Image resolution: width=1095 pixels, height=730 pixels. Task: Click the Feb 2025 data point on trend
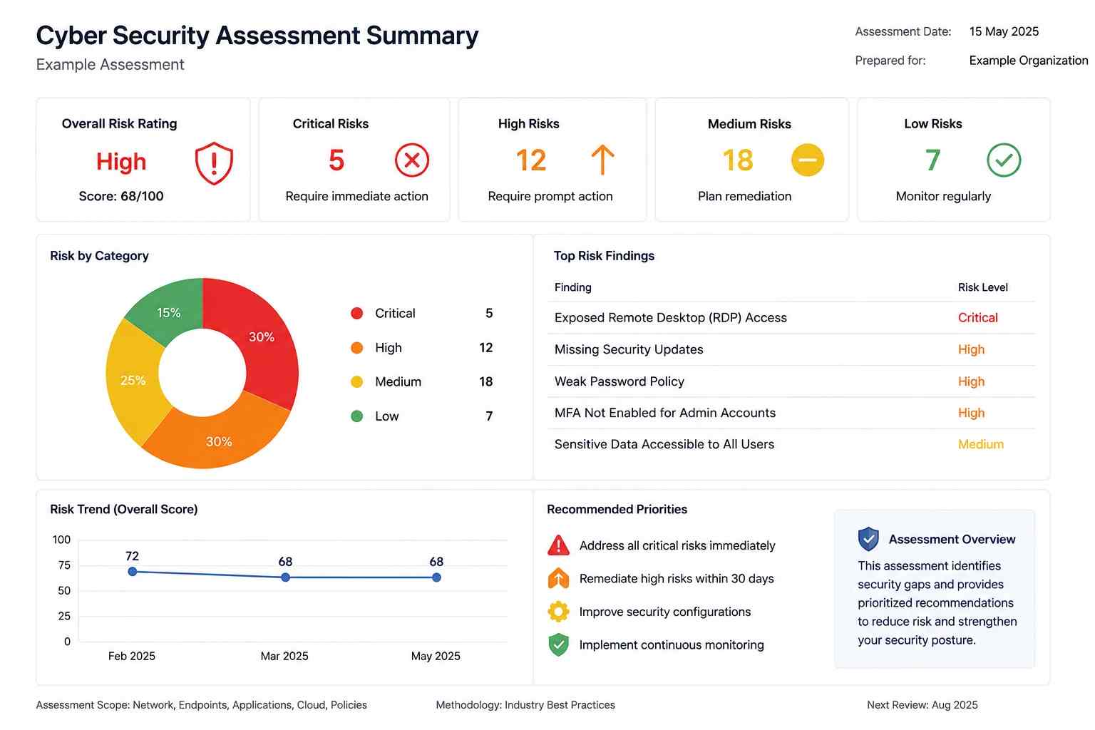[132, 572]
